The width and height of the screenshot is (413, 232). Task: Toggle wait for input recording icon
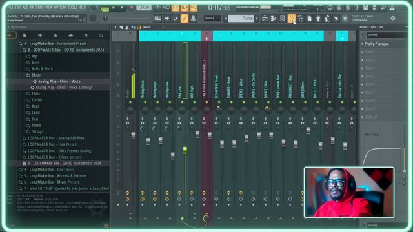coord(166,8)
